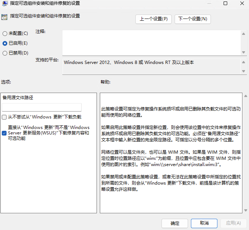The width and height of the screenshot is (249, 230).
Task: Click the 备用源文件路径 label
Action: point(18,98)
